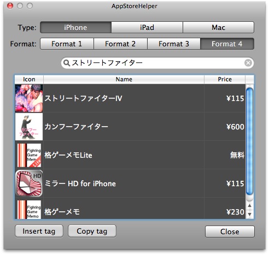Switch to Format 1
269x255 pixels.
[x=67, y=44]
